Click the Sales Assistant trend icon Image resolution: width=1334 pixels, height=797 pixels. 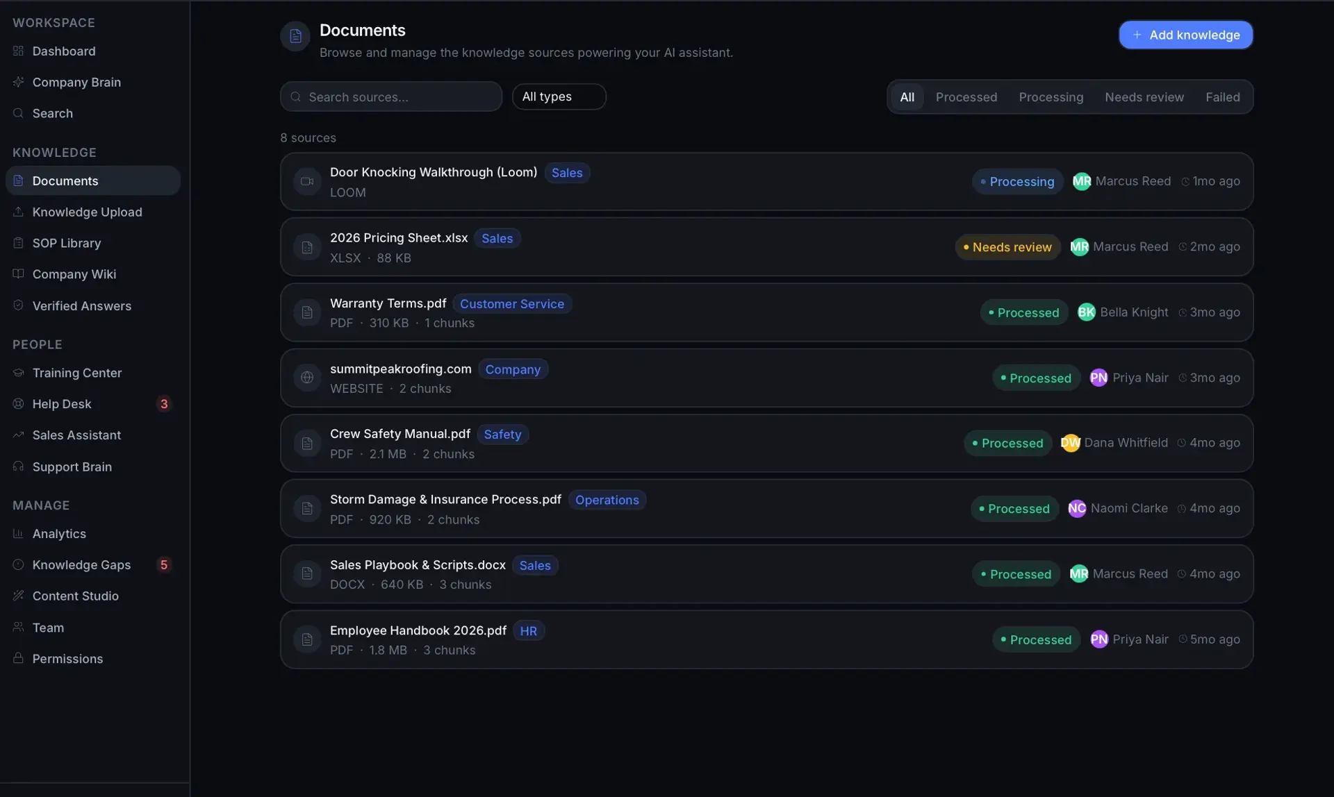18,435
